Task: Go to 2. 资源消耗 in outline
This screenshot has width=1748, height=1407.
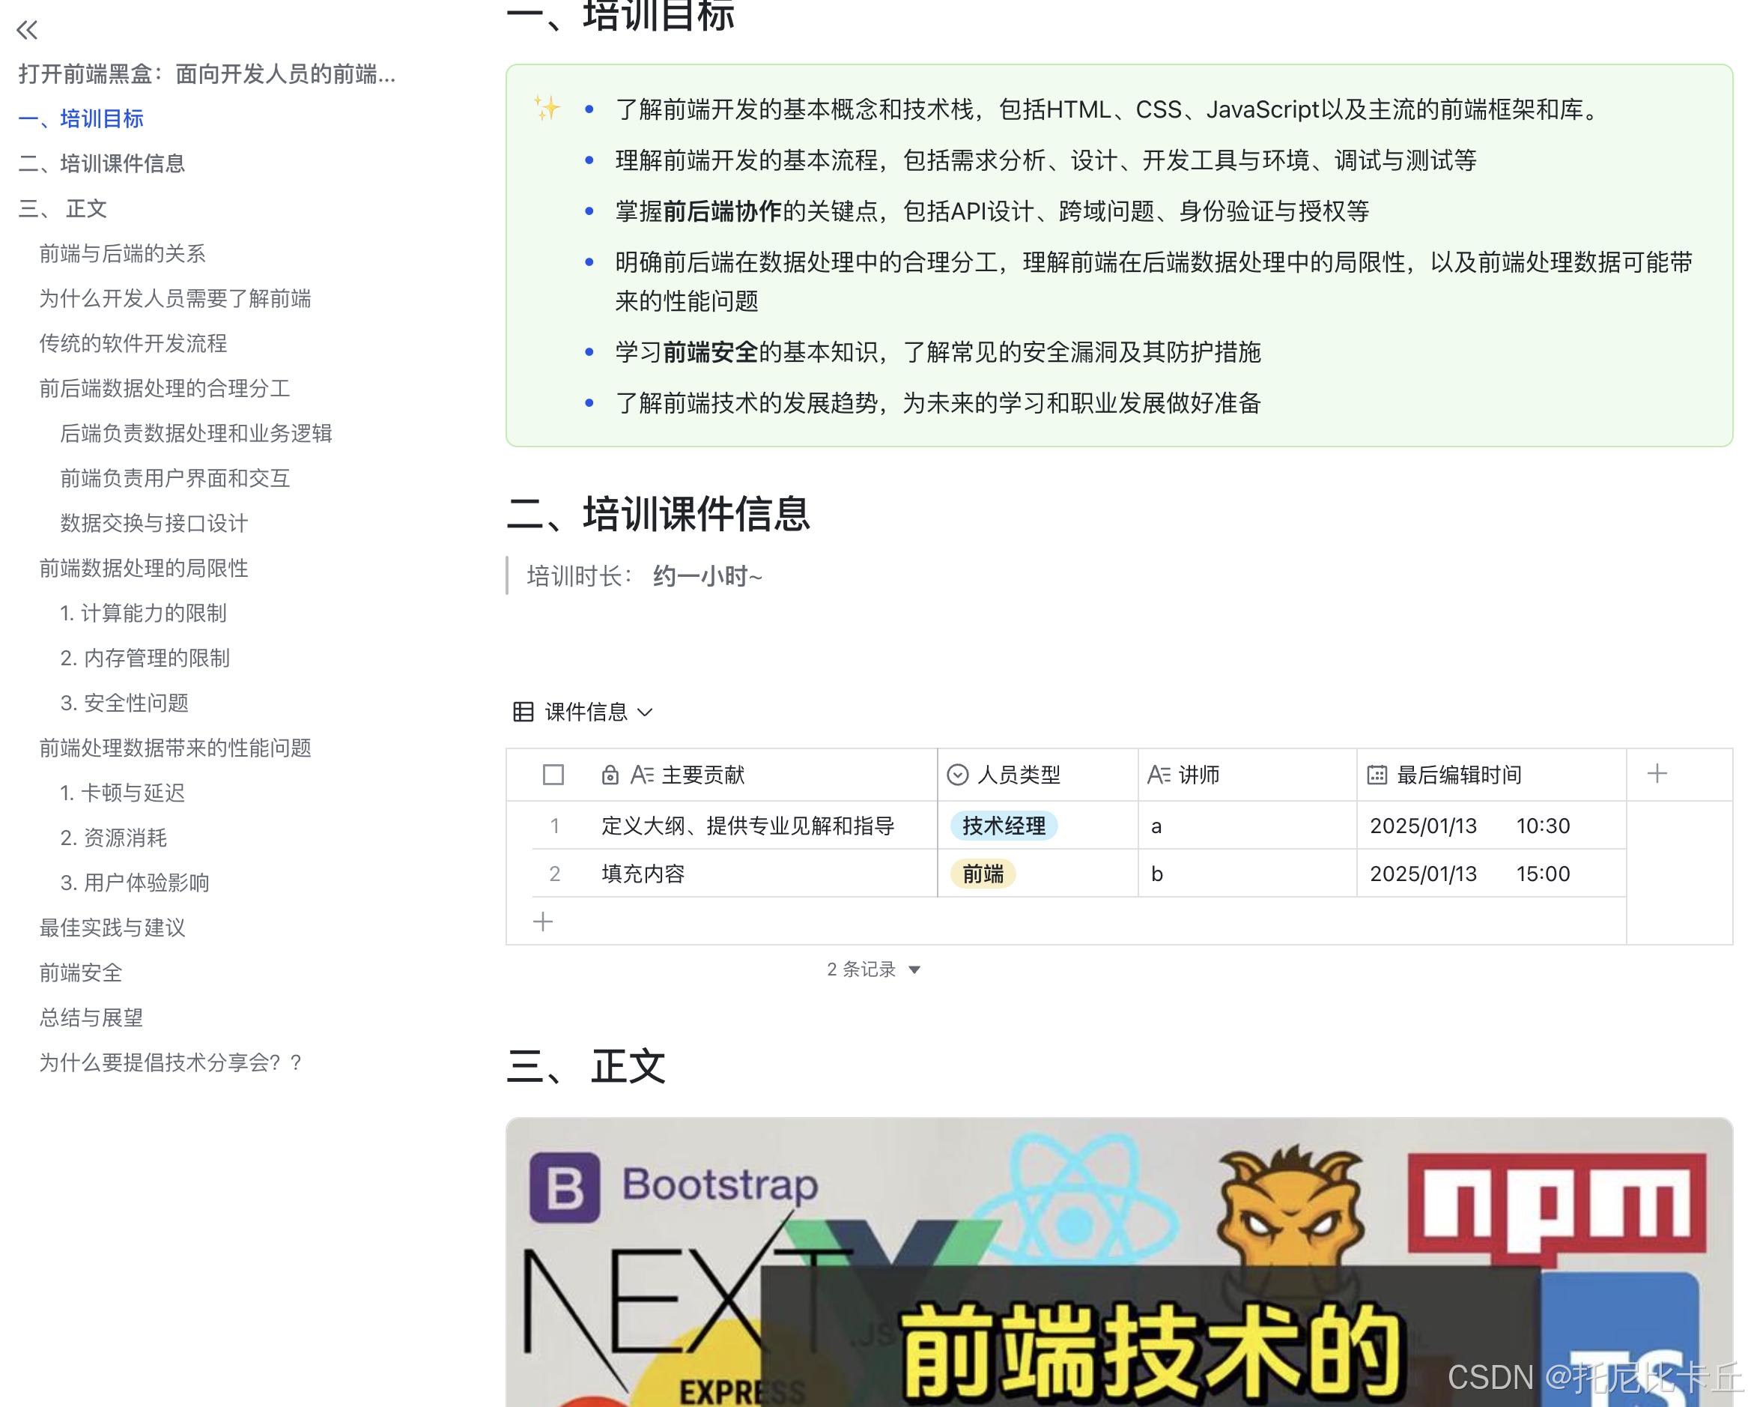Action: coord(114,838)
